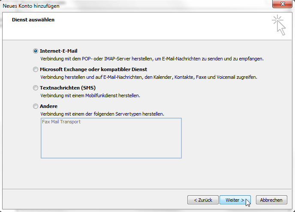
Task: Click the Internet-E-Mail label text
Action: pos(58,51)
